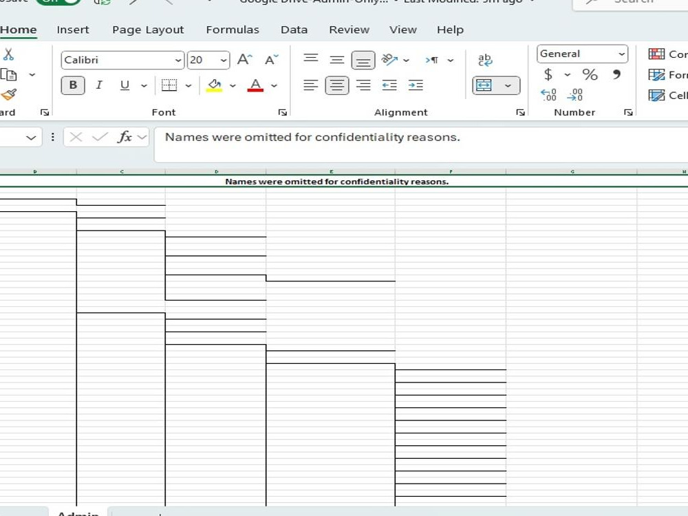Toggle Bold formatting
Screen dimensions: 688x516
click(73, 85)
